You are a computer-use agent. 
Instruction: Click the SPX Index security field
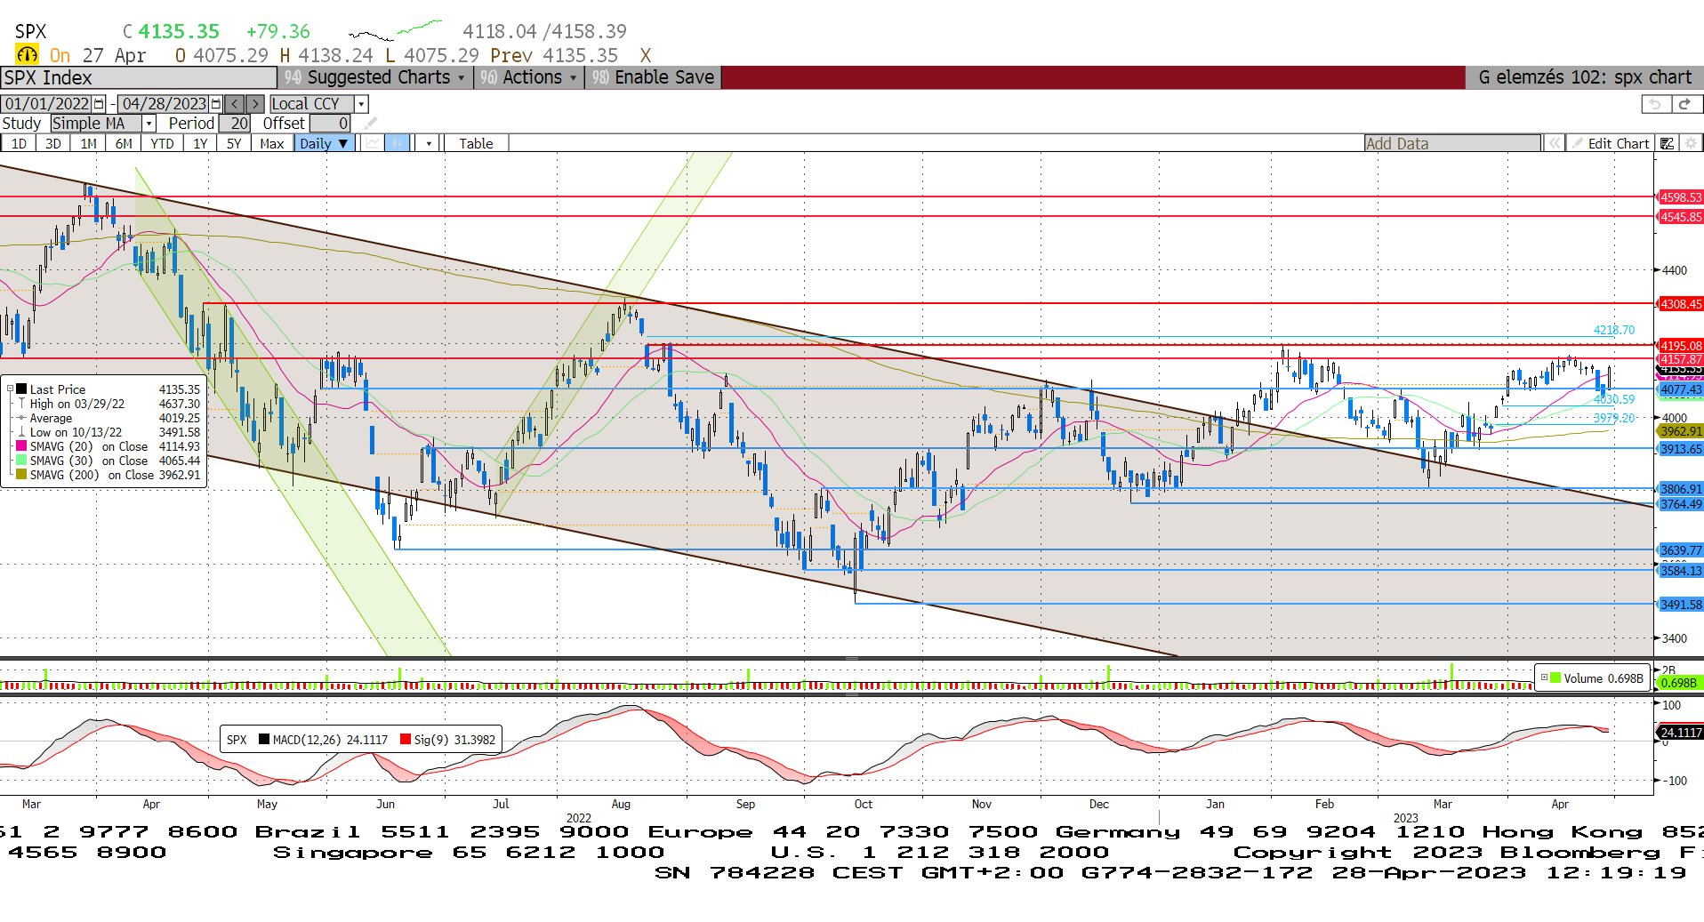[x=138, y=77]
